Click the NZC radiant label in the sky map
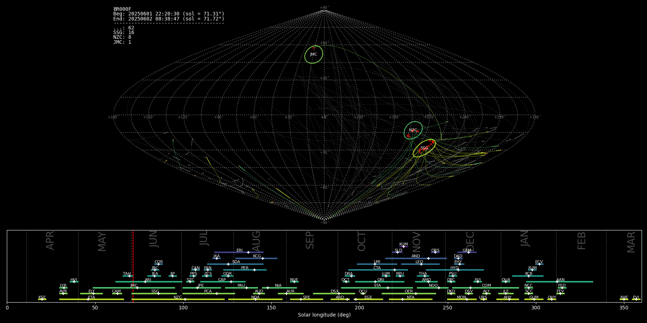This screenshot has height=323, width=647. click(413, 130)
